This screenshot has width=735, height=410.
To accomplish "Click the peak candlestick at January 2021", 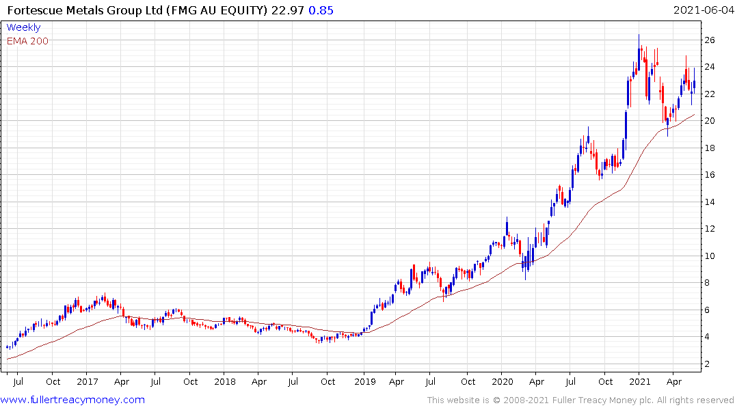I will [639, 54].
